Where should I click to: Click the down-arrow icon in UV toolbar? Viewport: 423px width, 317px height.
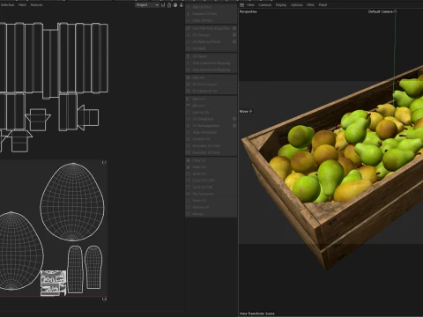[182, 5]
